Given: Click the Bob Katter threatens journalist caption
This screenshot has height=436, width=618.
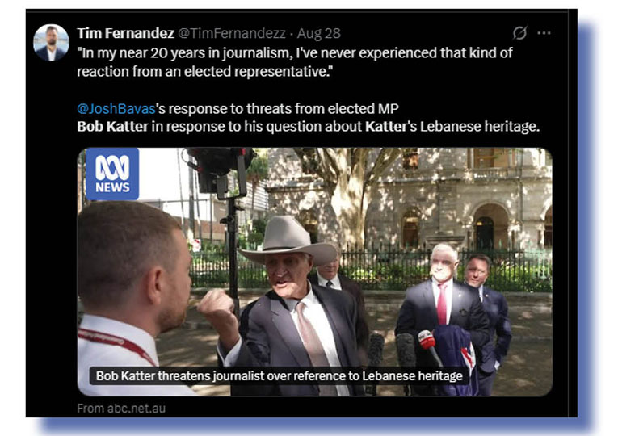Looking at the screenshot, I should tap(279, 375).
